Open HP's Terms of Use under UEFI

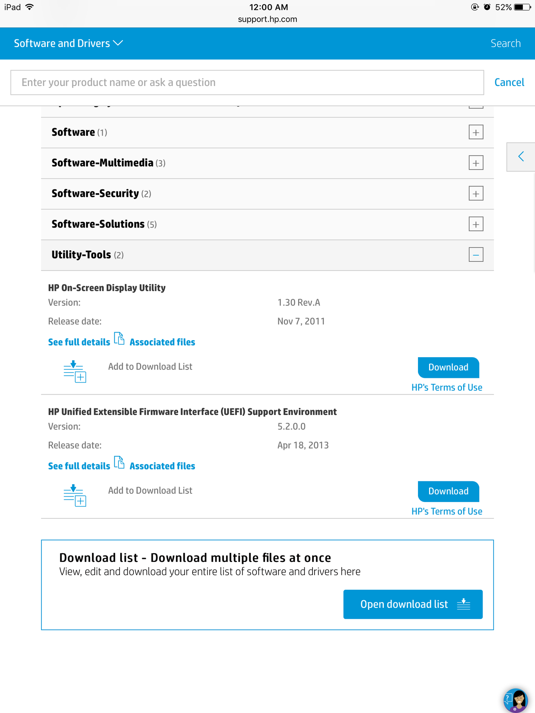447,512
